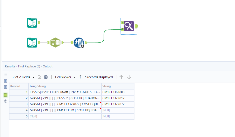Screen dimensions: 235x137
Task: Select the Data Cleansing tool
Action: click(79, 43)
